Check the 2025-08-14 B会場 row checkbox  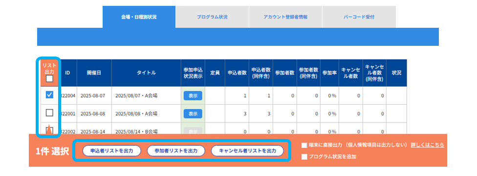49,131
